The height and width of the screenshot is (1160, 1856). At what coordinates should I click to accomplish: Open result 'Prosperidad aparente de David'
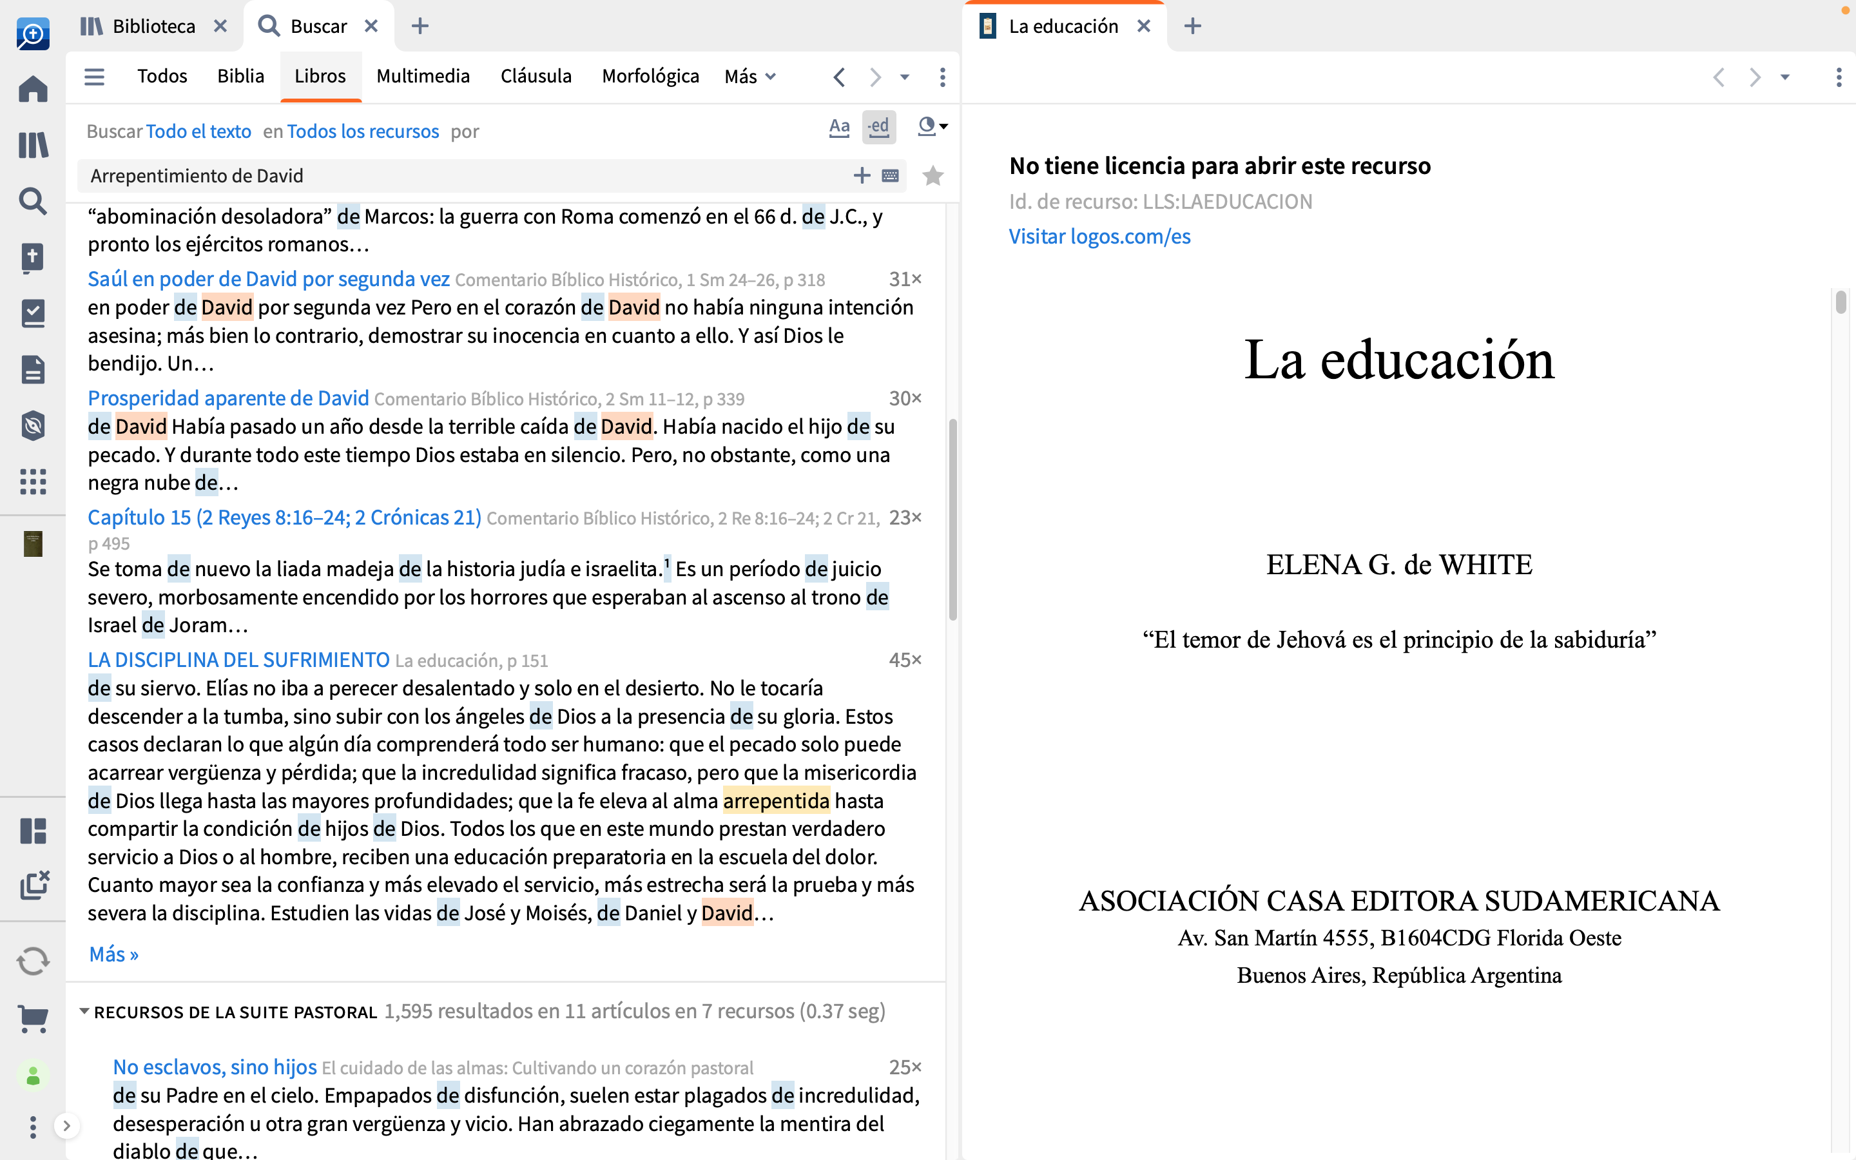227,398
